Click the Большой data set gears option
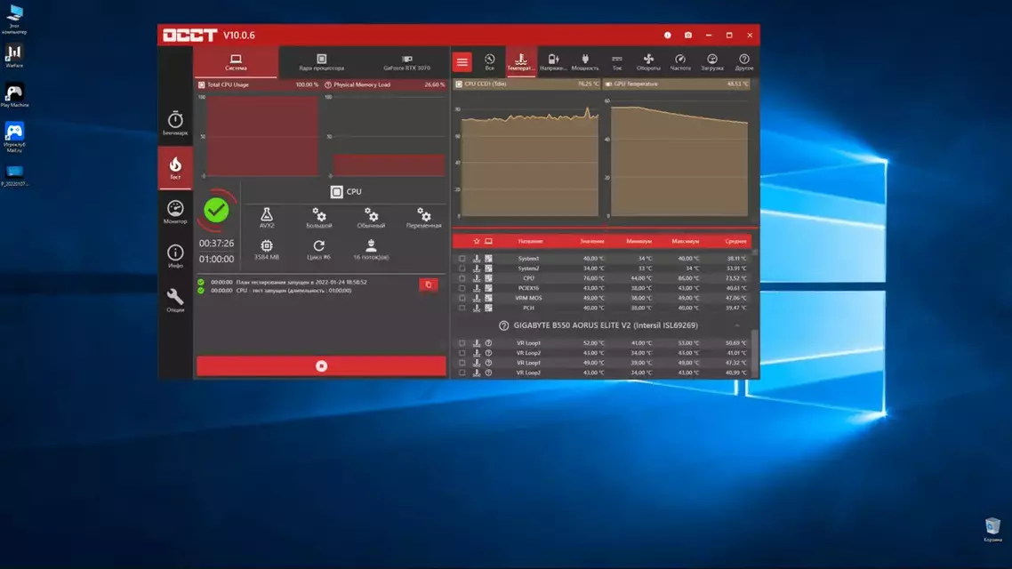Screen dimensions: 1012x569 coord(319,218)
